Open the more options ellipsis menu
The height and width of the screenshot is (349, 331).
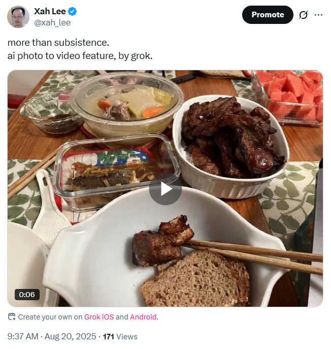click(318, 15)
